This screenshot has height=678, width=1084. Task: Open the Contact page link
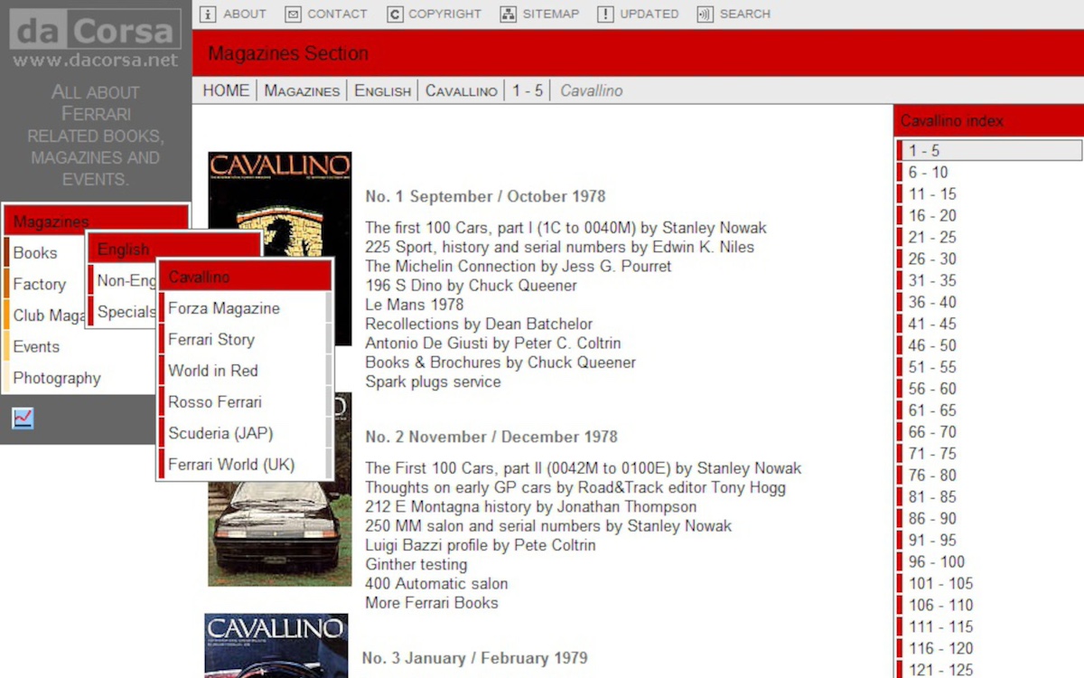337,14
